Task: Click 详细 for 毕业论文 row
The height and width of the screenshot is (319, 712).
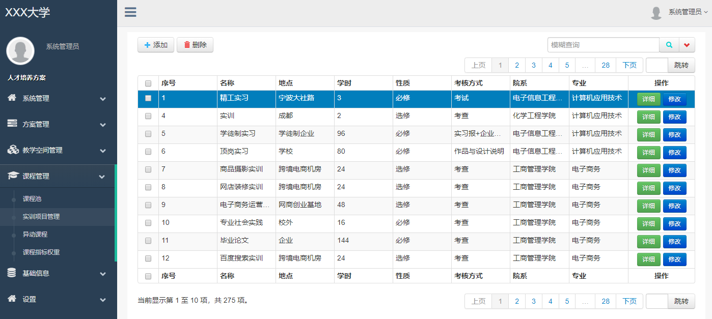Action: point(648,242)
